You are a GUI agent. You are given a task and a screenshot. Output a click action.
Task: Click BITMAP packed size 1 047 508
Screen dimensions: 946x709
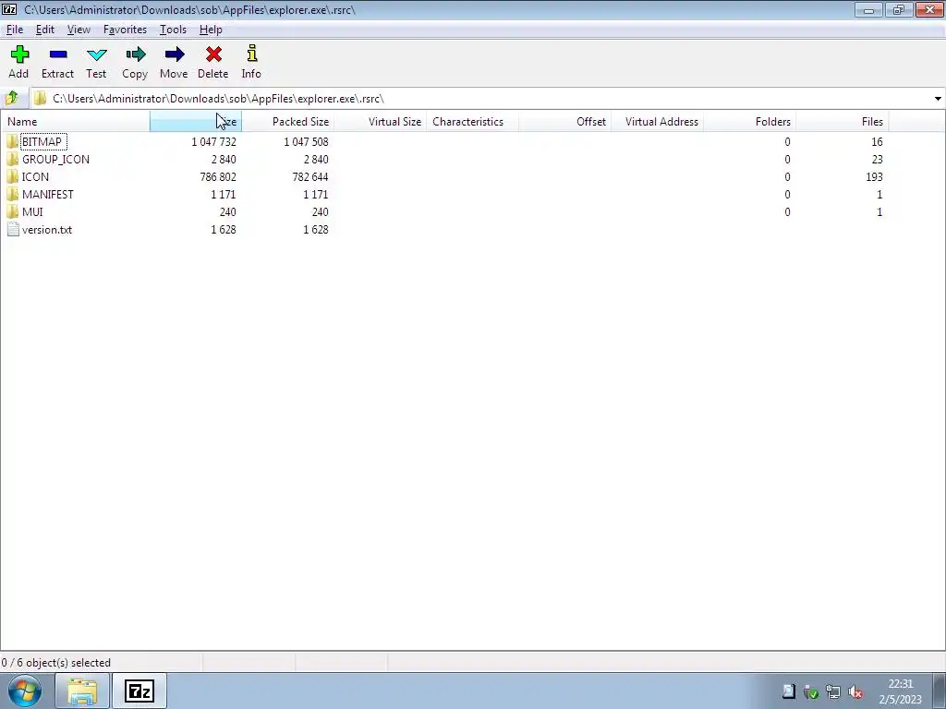[306, 141]
